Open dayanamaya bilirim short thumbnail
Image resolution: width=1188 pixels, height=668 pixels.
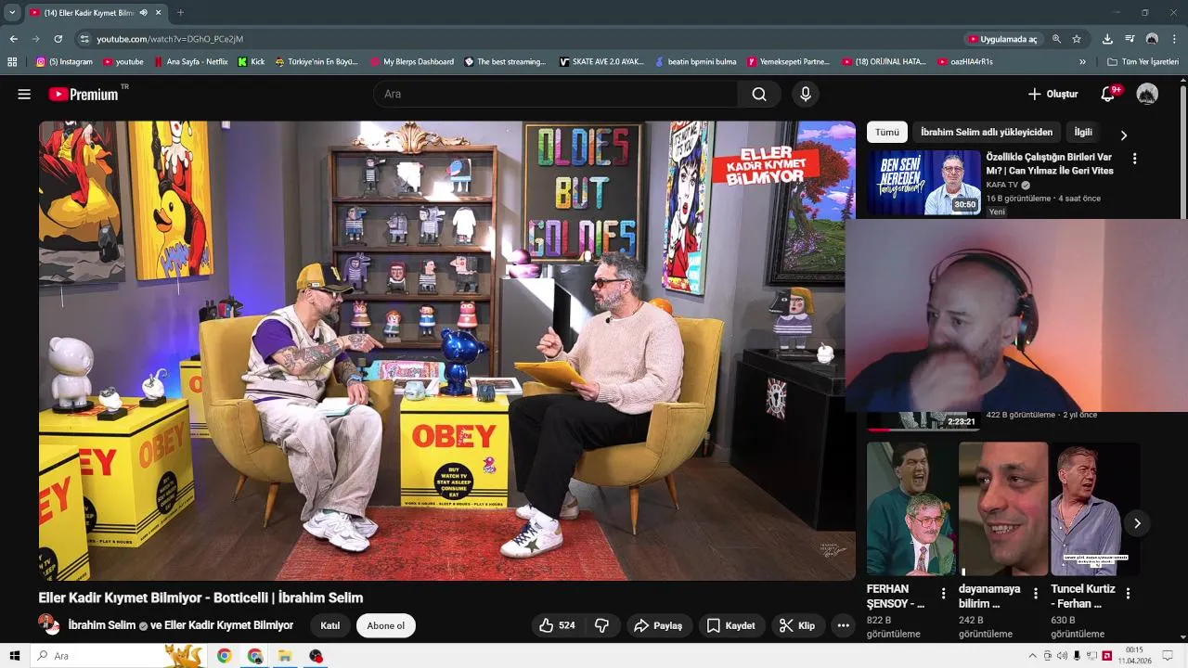click(1003, 508)
